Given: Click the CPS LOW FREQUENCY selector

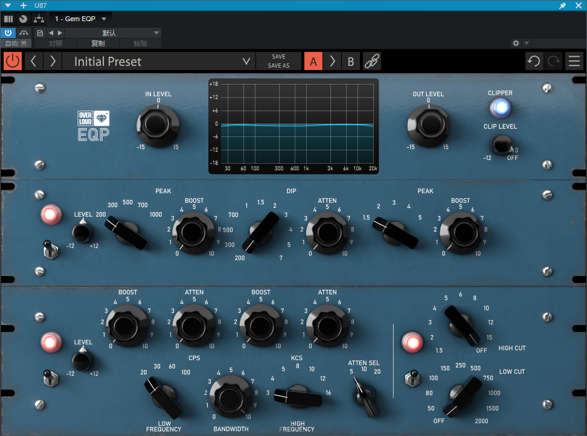Looking at the screenshot, I should pos(164,398).
